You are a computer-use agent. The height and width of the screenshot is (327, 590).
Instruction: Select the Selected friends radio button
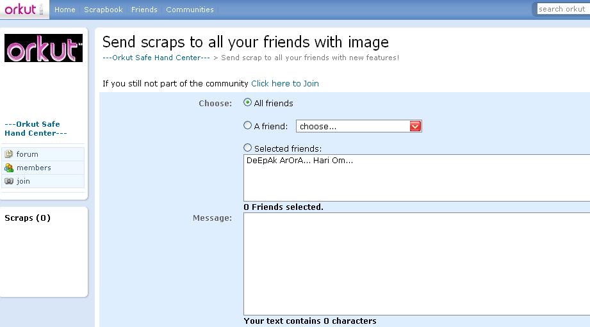pos(247,148)
